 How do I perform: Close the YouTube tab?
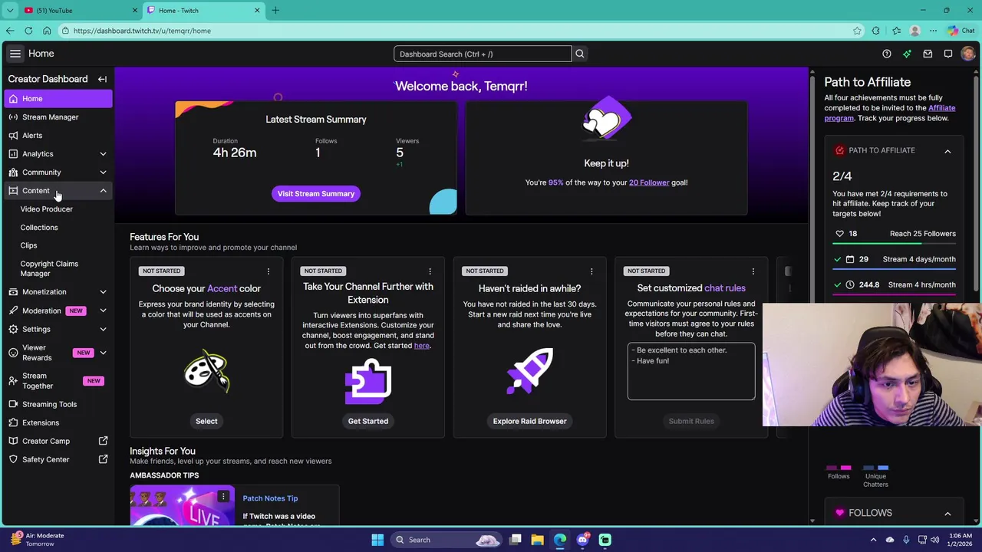pos(135,10)
